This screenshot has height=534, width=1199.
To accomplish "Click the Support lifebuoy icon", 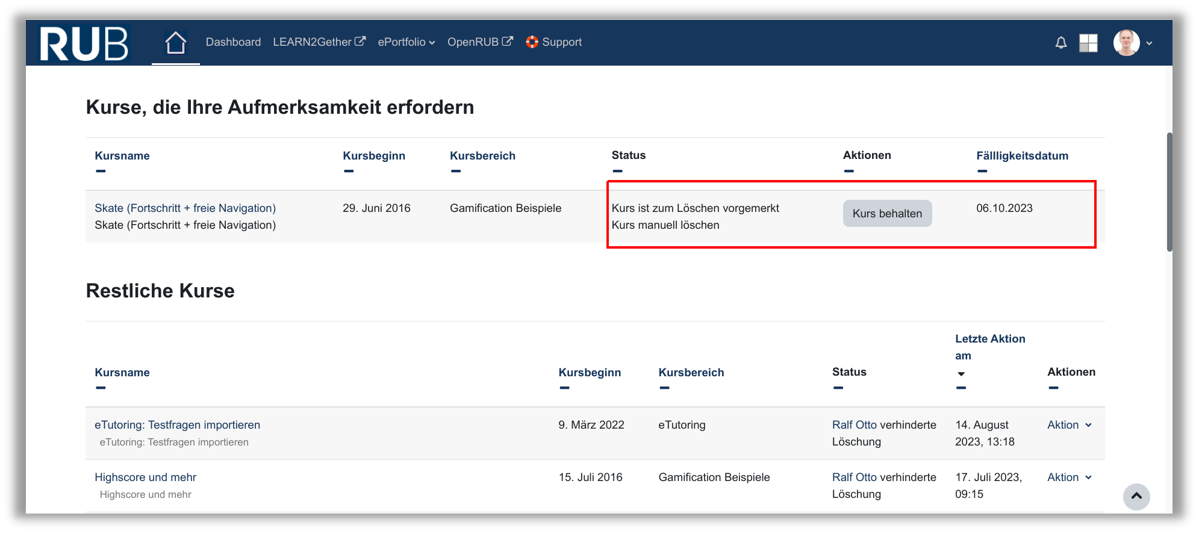I will pyautogui.click(x=532, y=42).
